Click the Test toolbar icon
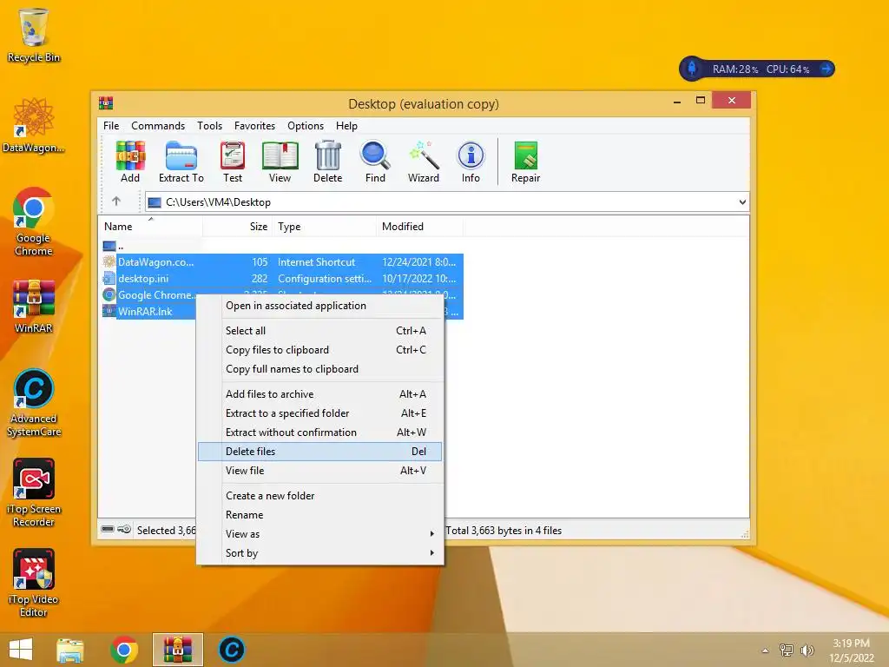889x667 pixels. (x=233, y=162)
